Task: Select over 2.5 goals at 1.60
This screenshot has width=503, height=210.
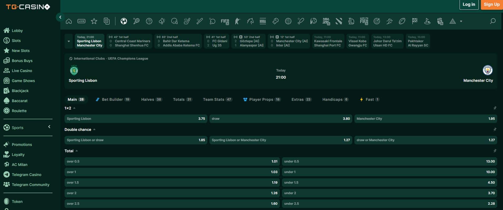Action: [x=172, y=204]
